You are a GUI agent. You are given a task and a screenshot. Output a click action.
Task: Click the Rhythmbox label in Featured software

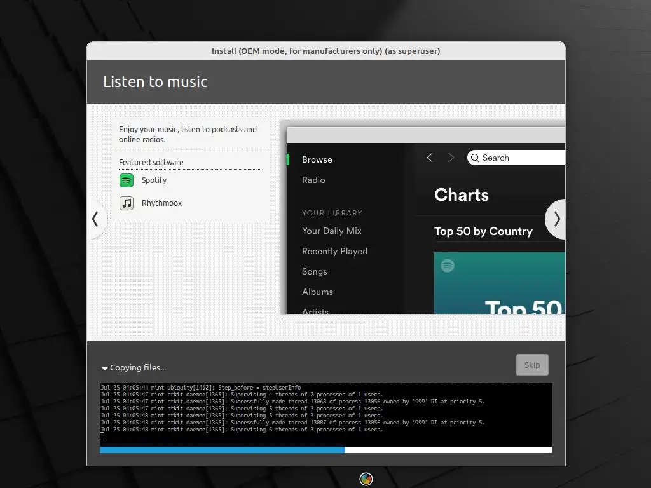click(161, 203)
